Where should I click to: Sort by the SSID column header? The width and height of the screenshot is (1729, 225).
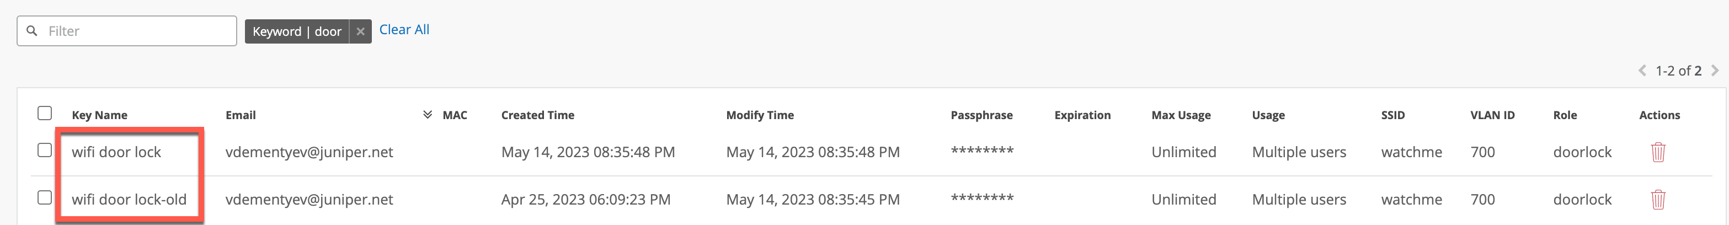tap(1392, 115)
